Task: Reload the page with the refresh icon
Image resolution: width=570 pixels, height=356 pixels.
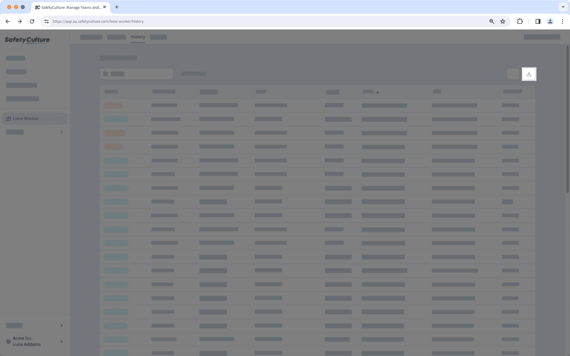Action: [32, 21]
